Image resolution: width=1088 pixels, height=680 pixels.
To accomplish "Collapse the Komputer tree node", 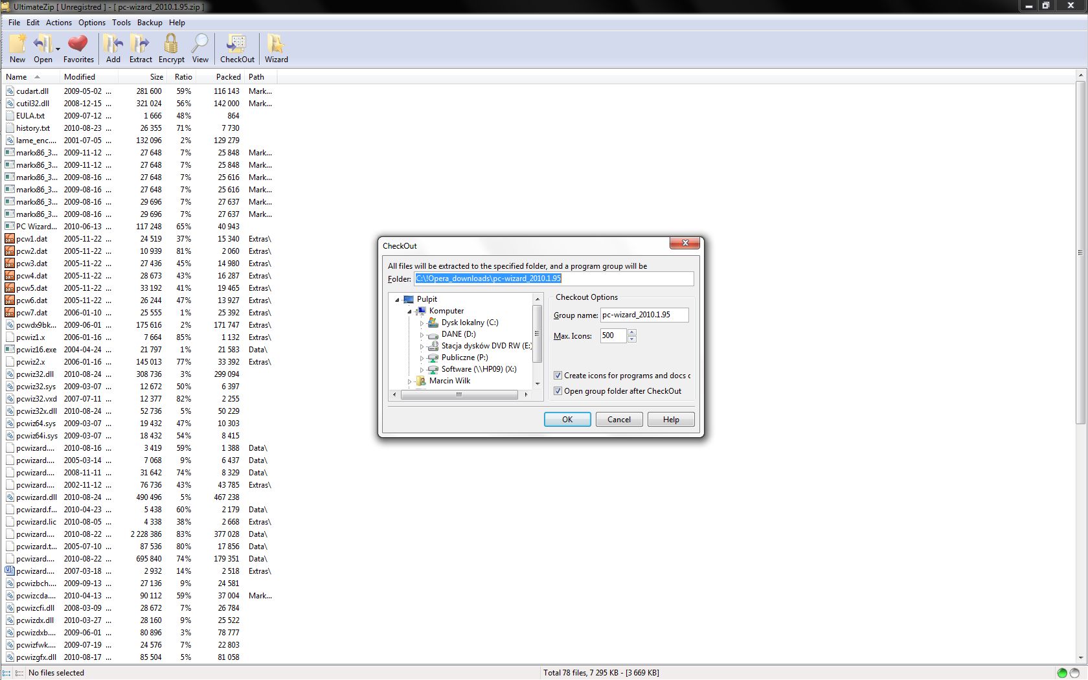I will pyautogui.click(x=409, y=312).
